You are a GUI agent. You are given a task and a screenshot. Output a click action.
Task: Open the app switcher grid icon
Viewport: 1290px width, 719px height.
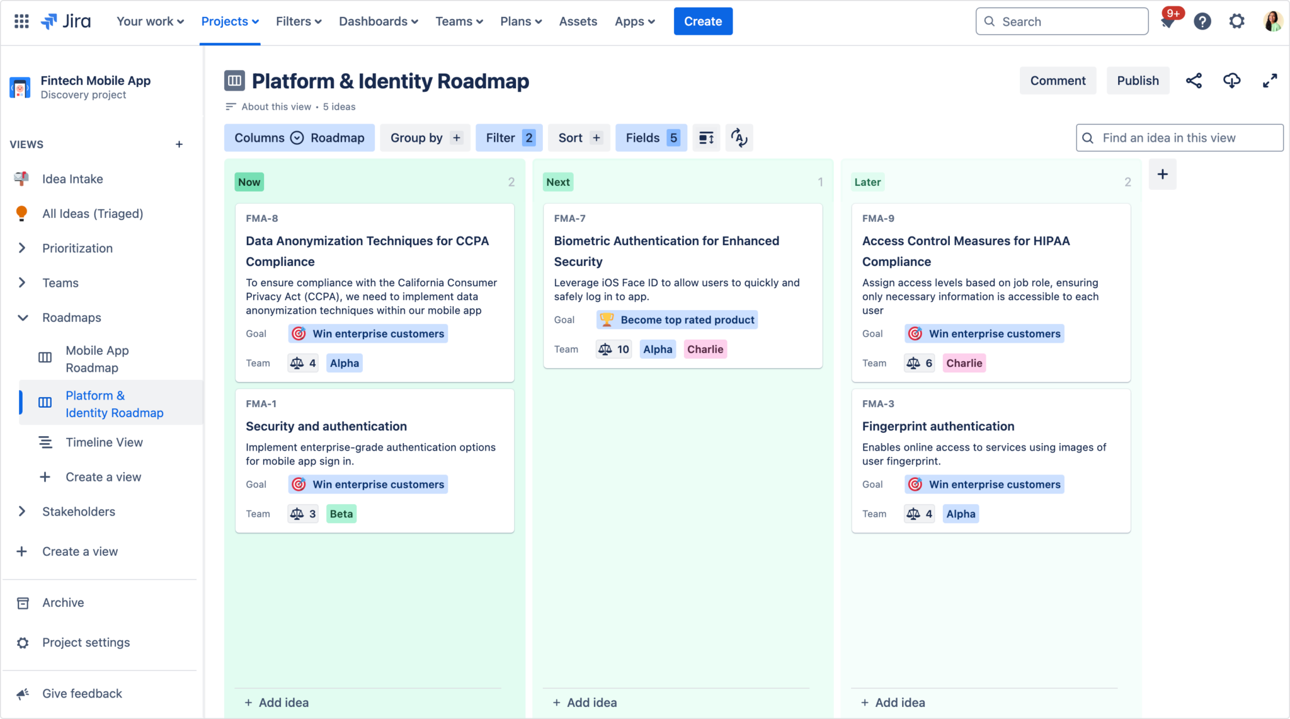point(21,21)
